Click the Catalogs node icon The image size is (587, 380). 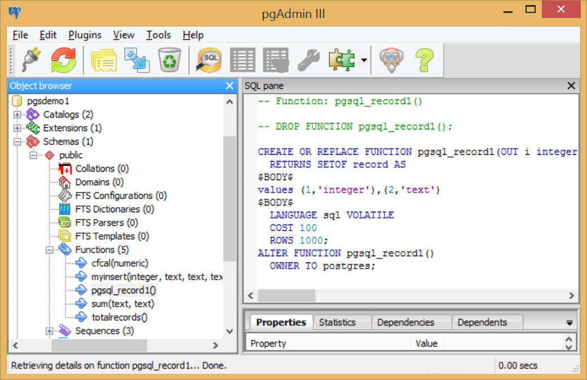33,114
